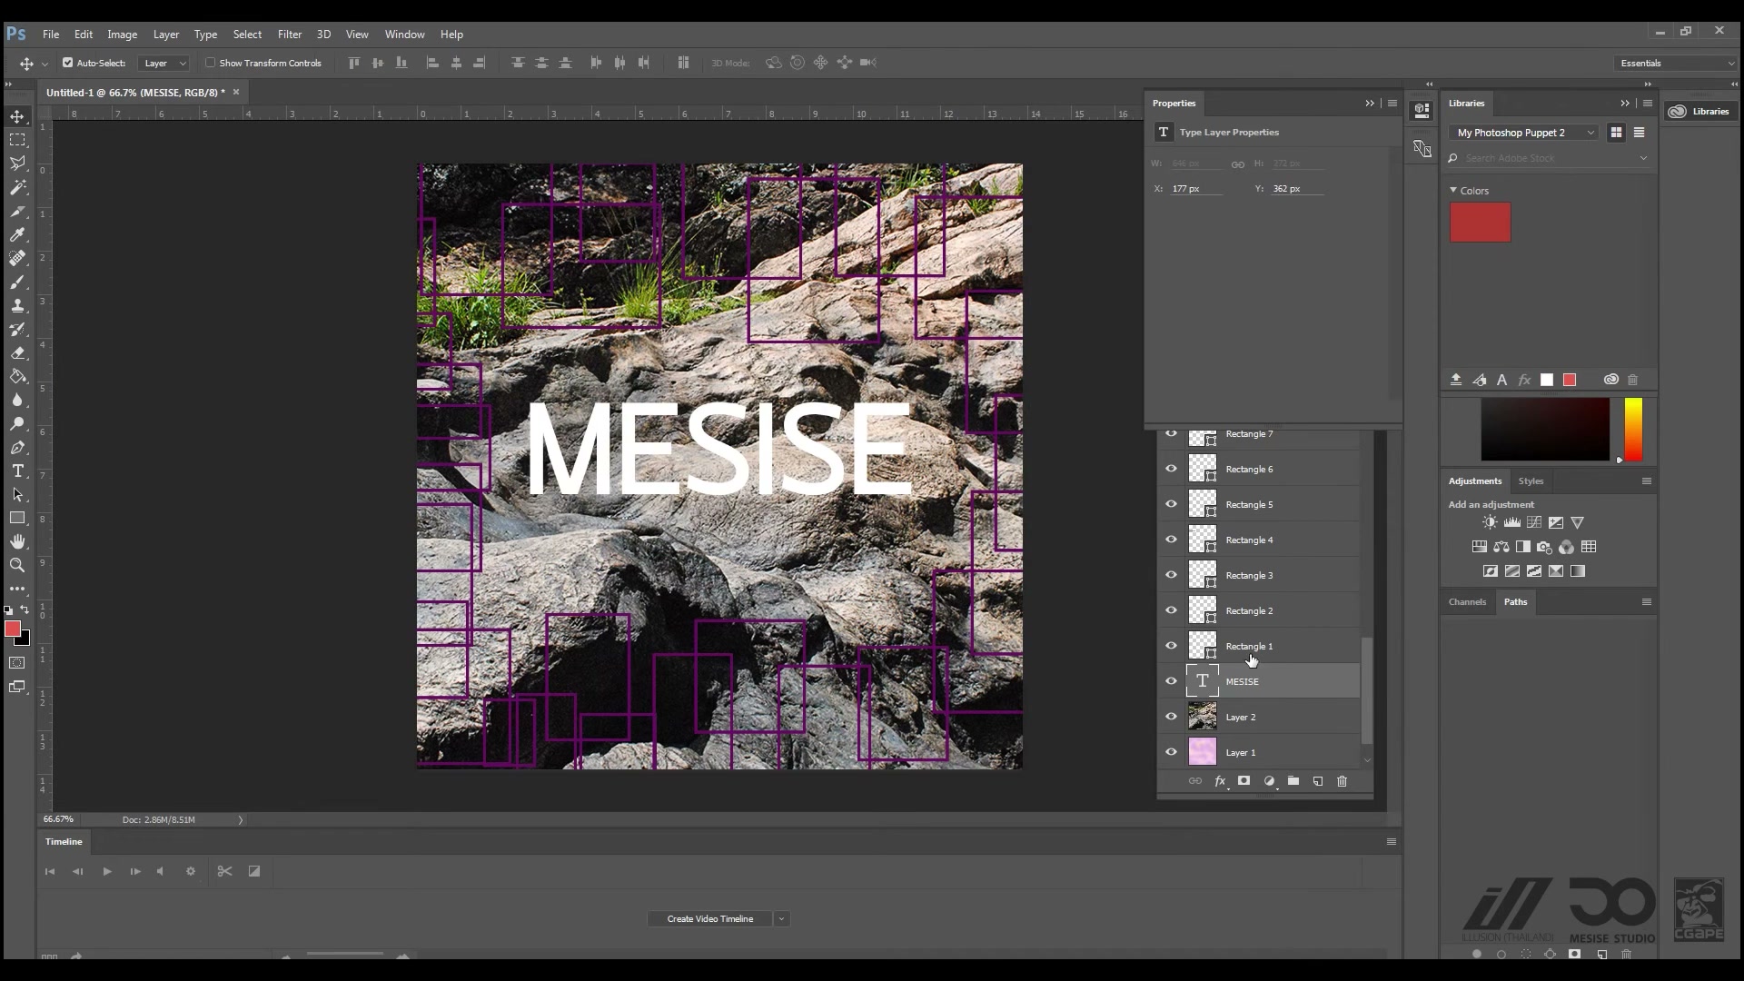The width and height of the screenshot is (1744, 981).
Task: Open My Photoshop Puppet 2 library dropdown
Action: (x=1524, y=133)
